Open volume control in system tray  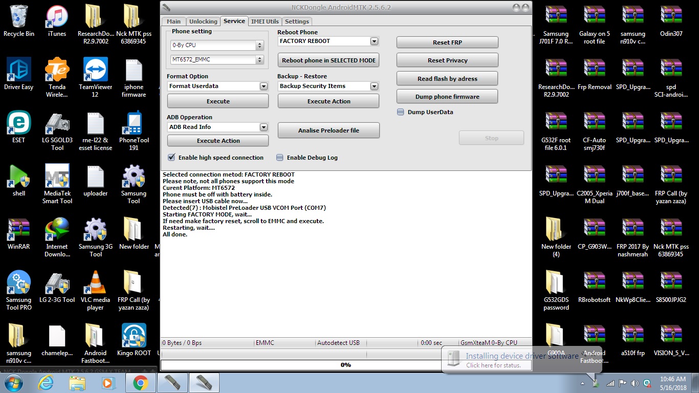click(x=635, y=383)
